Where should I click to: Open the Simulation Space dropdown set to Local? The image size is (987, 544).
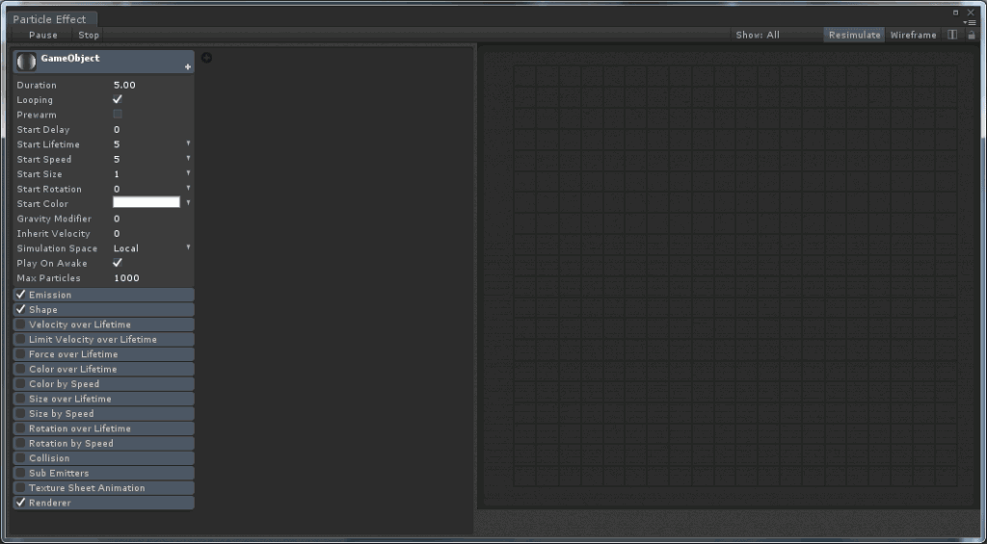(x=151, y=248)
